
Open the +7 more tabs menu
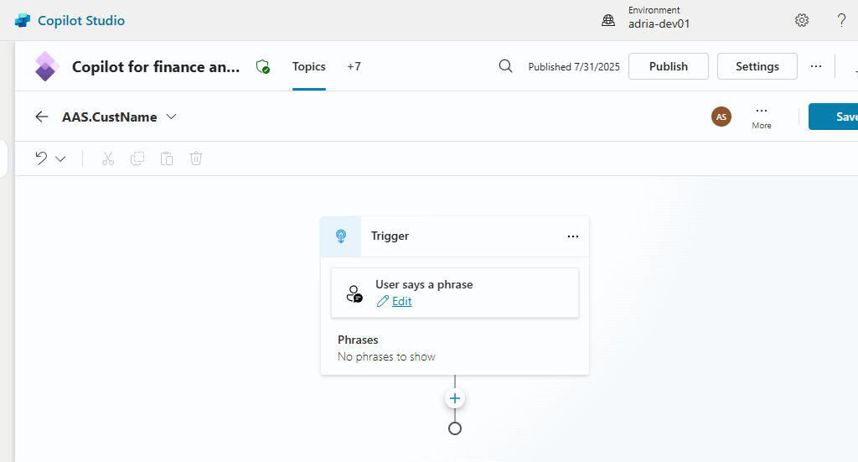(x=354, y=66)
